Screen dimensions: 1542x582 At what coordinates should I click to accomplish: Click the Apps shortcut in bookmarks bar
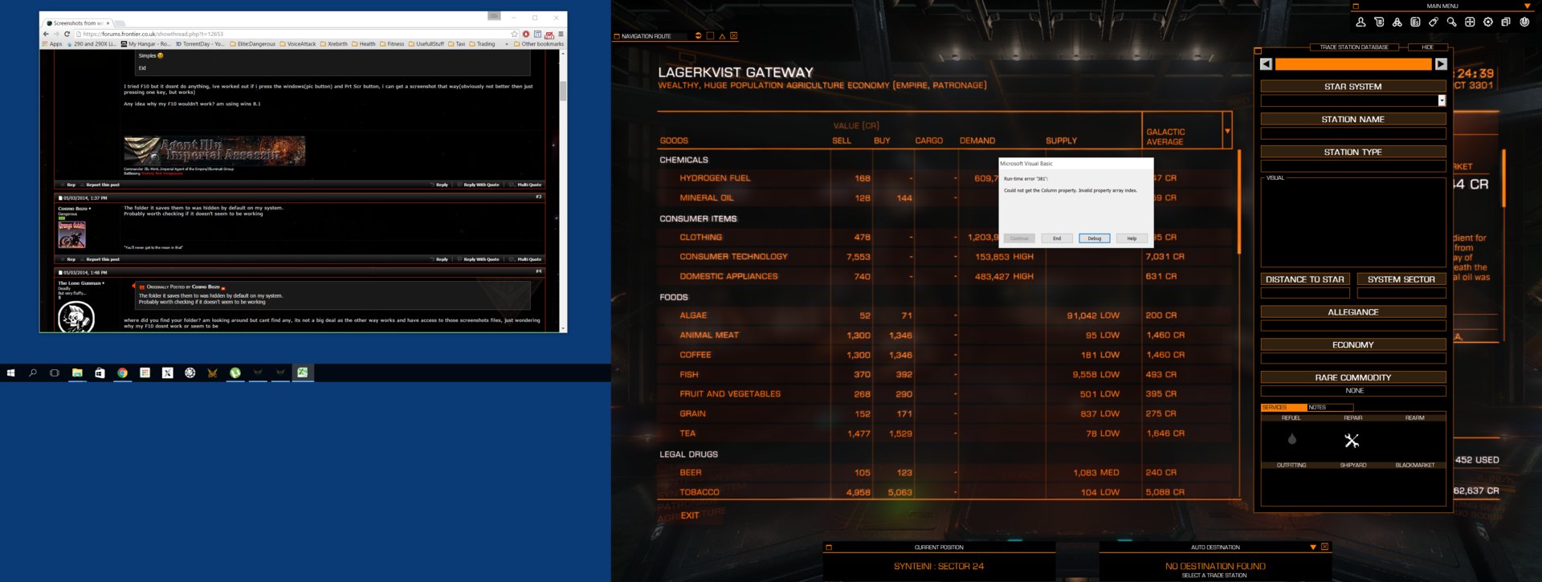52,44
